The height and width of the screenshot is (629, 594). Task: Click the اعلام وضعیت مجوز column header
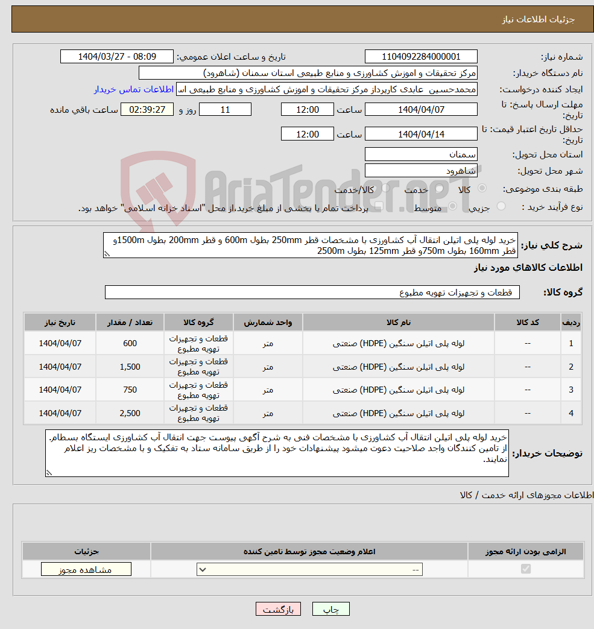click(x=309, y=552)
